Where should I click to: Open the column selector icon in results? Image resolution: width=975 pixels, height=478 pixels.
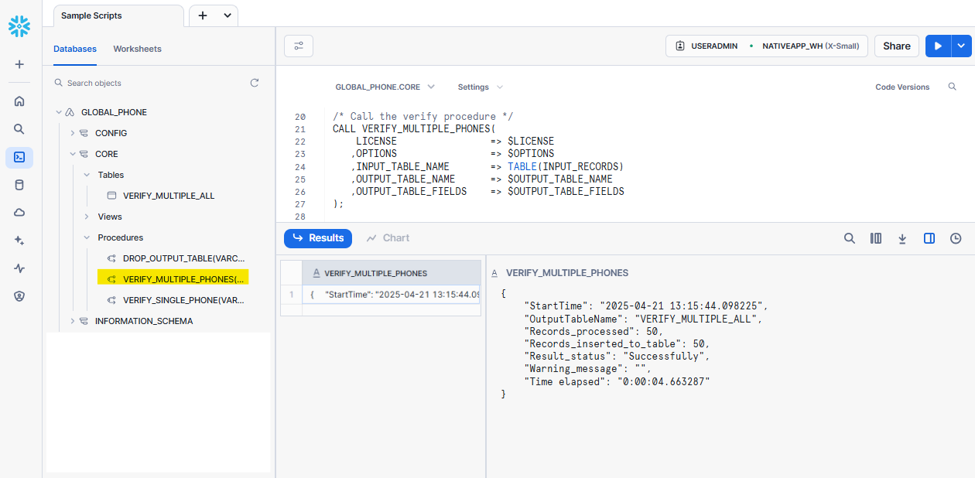pyautogui.click(x=876, y=238)
